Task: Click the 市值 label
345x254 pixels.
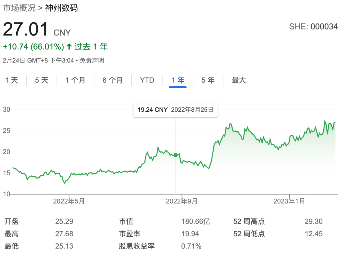Action: (126, 221)
